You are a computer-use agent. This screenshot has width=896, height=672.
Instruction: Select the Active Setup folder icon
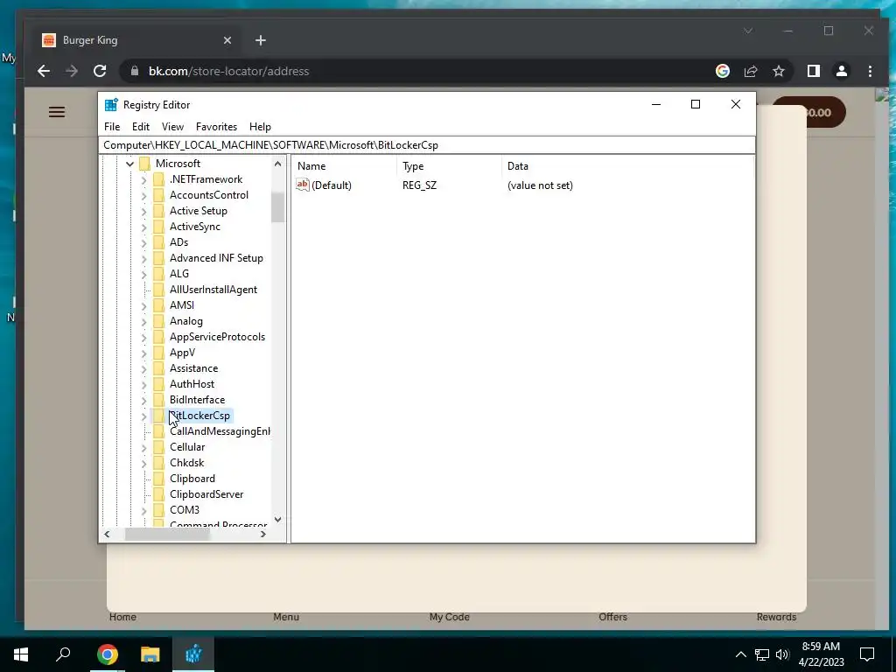[159, 211]
